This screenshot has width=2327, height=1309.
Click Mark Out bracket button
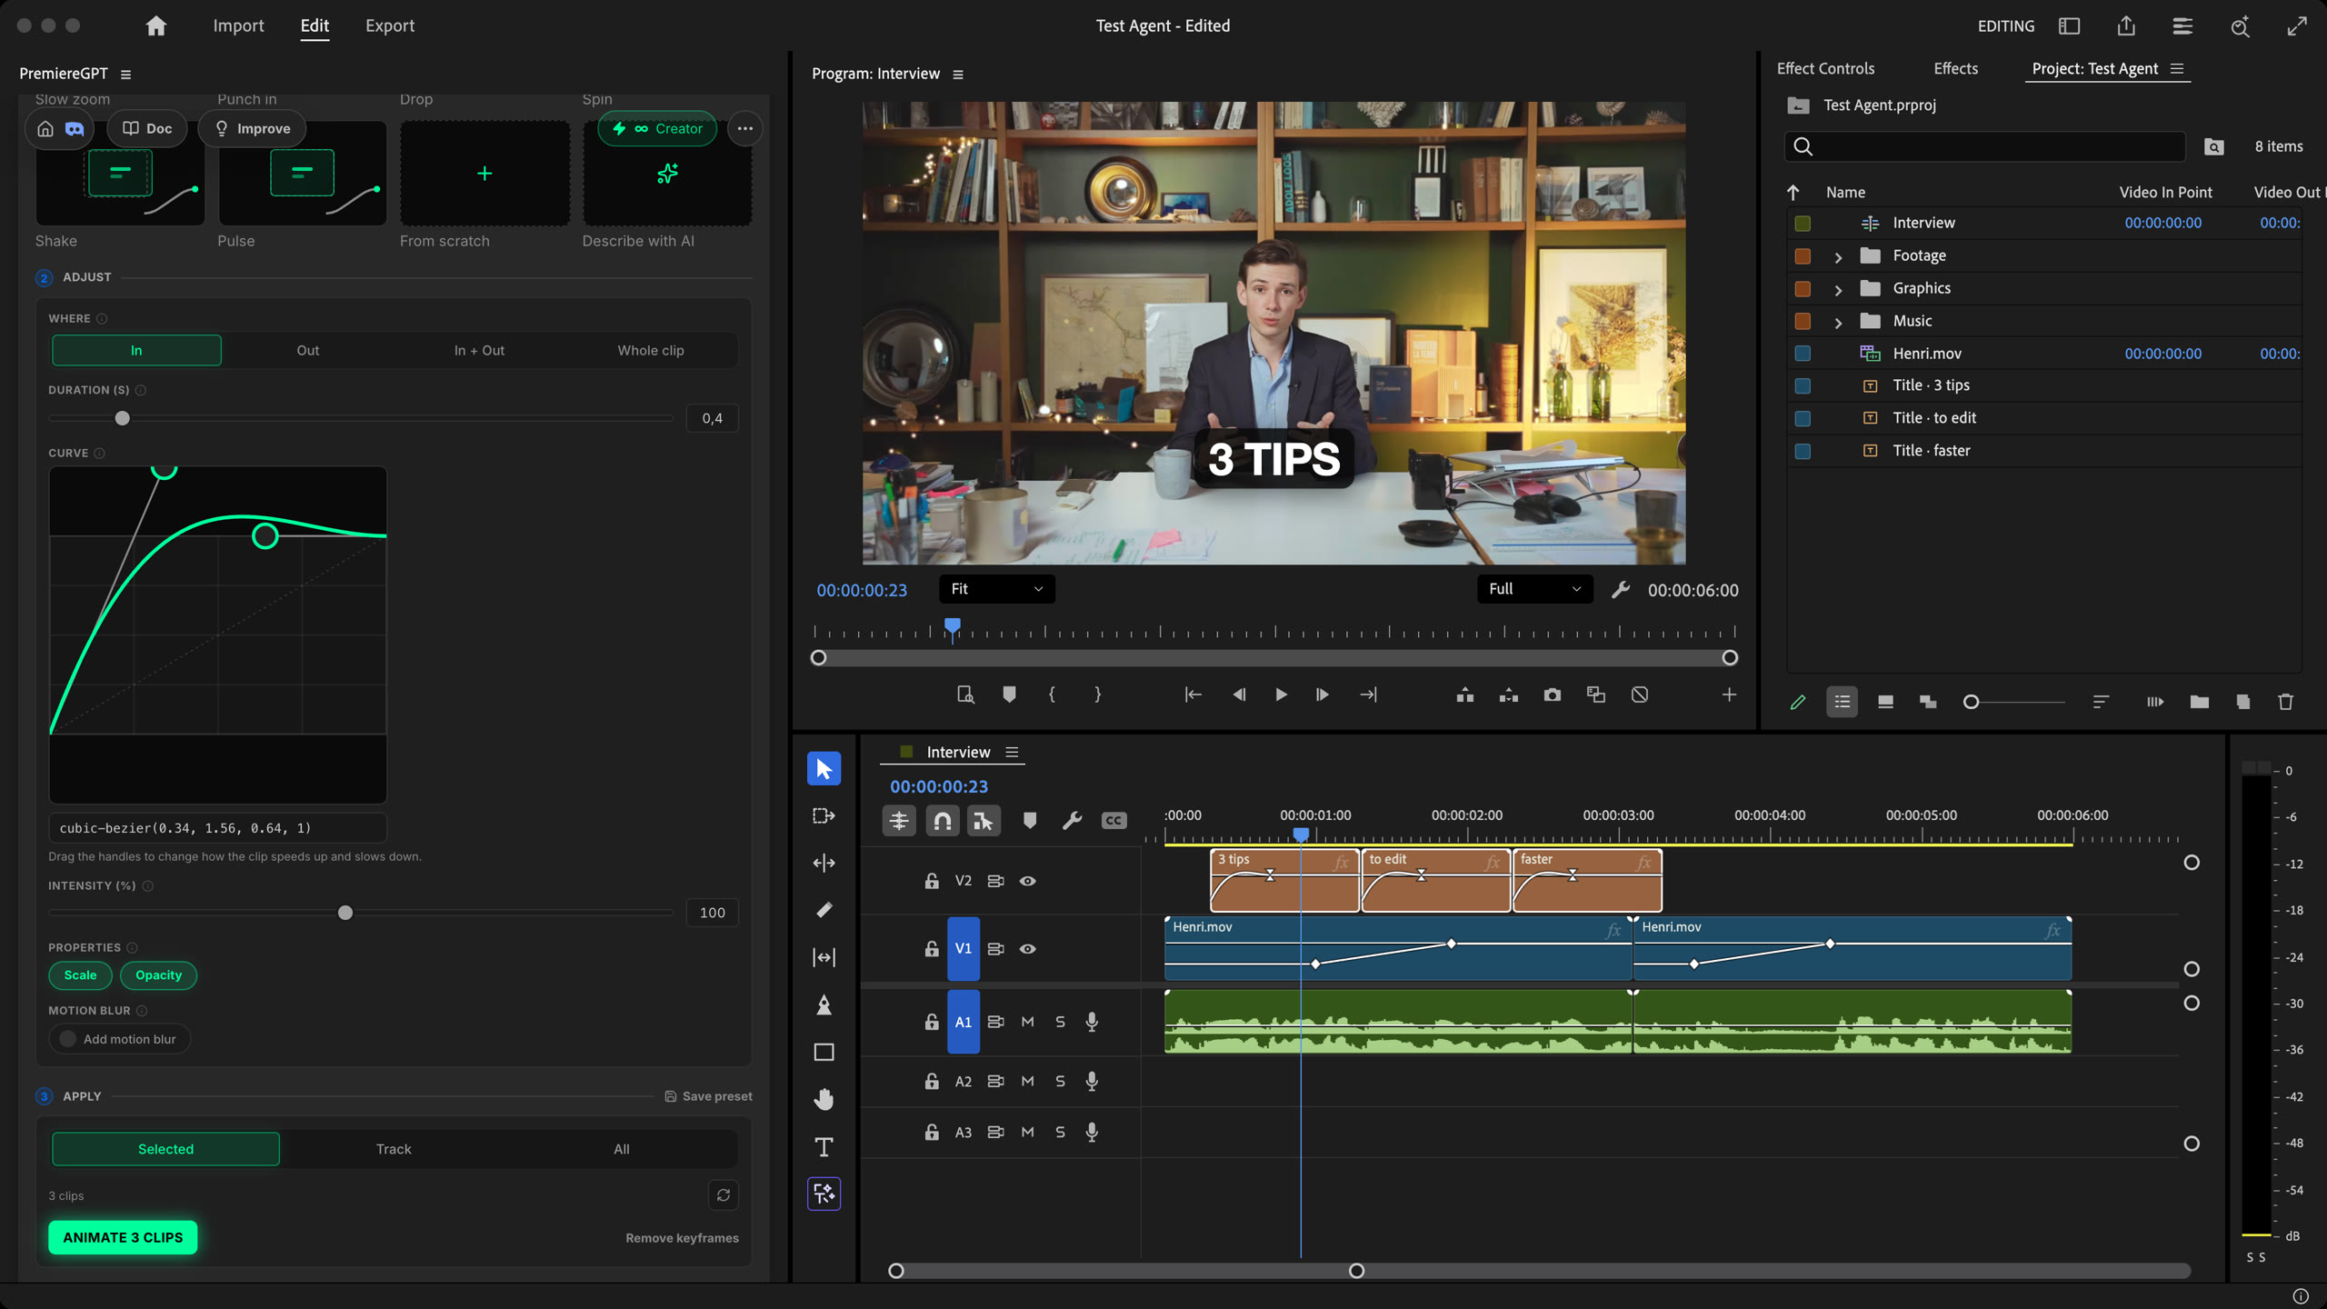tap(1098, 695)
